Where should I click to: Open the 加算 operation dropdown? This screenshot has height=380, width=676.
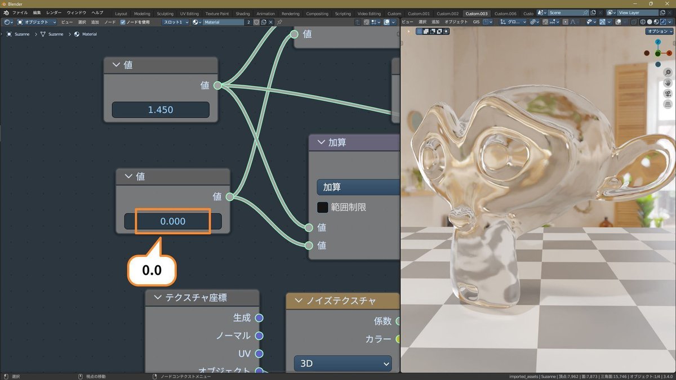358,187
